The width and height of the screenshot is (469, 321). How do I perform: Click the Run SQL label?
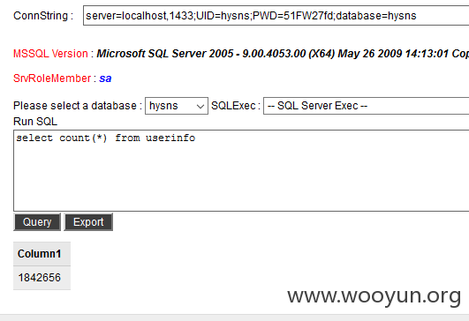pyautogui.click(x=35, y=122)
